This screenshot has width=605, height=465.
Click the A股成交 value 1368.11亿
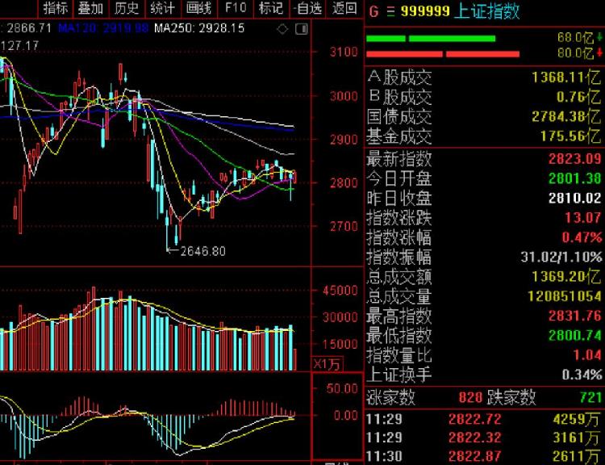click(x=566, y=77)
